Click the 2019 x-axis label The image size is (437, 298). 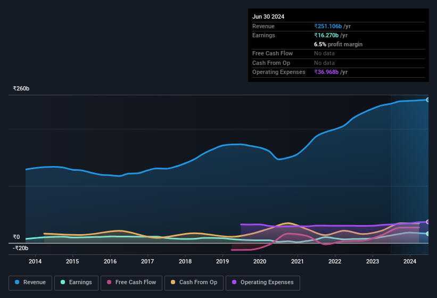[222, 261]
